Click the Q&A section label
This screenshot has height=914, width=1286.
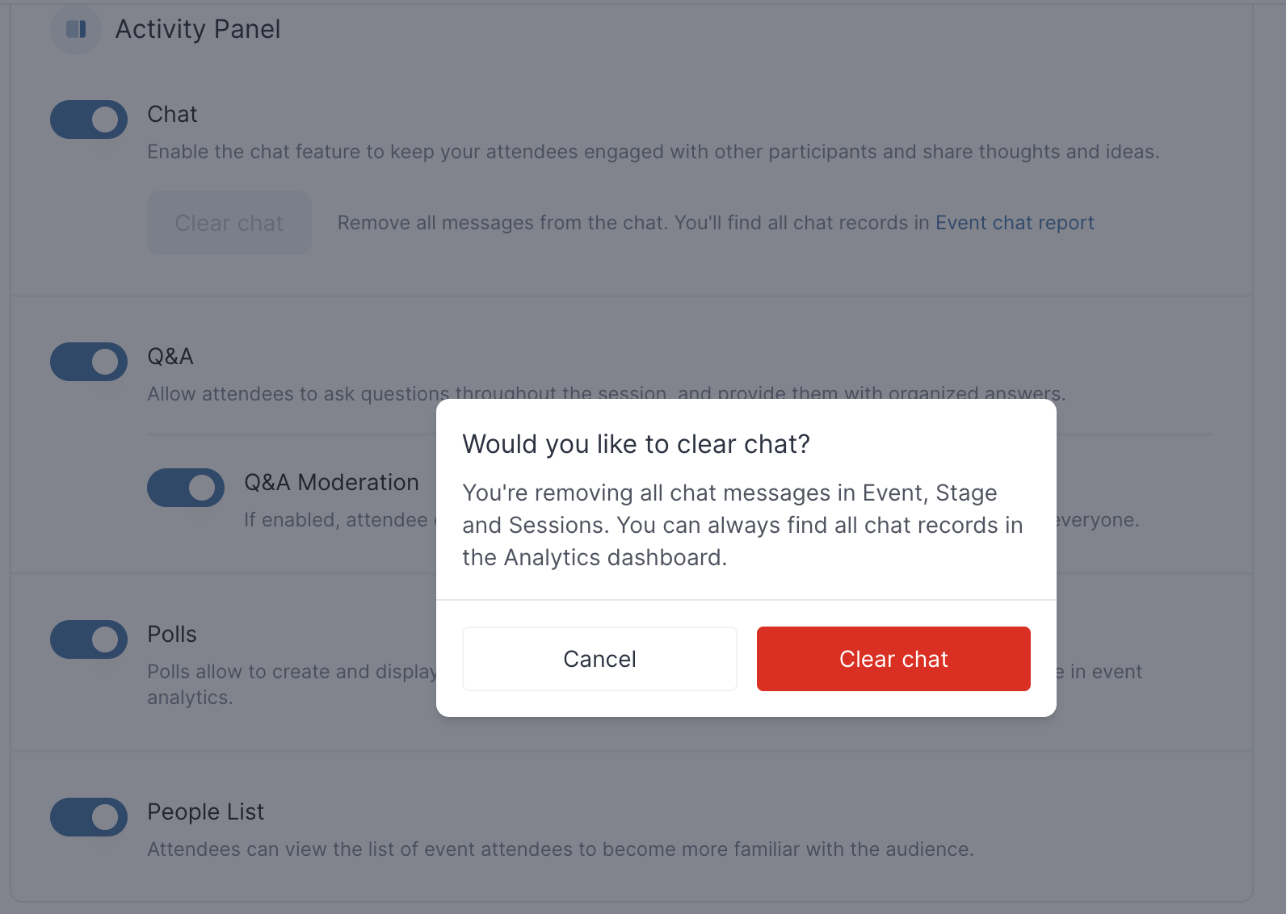tap(170, 356)
